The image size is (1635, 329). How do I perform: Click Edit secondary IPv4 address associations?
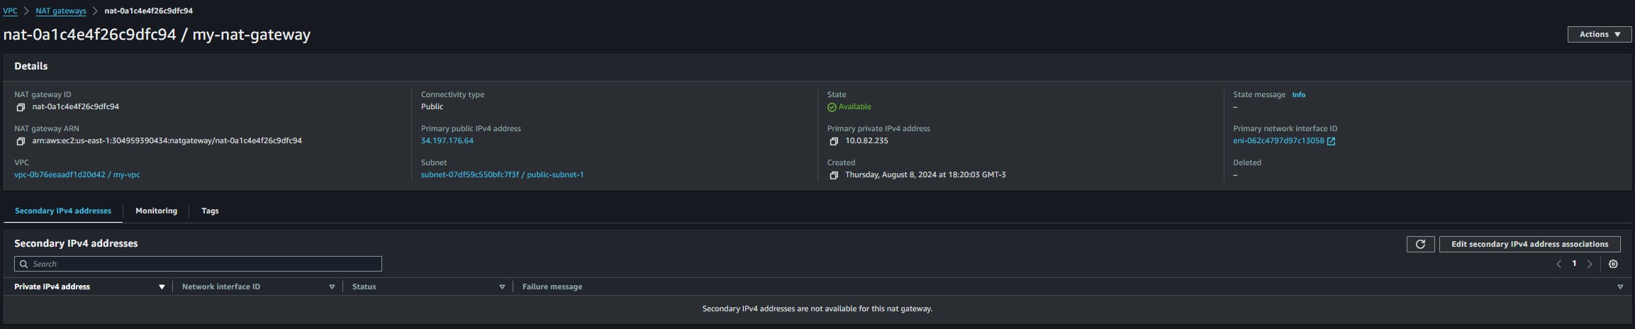coord(1529,244)
